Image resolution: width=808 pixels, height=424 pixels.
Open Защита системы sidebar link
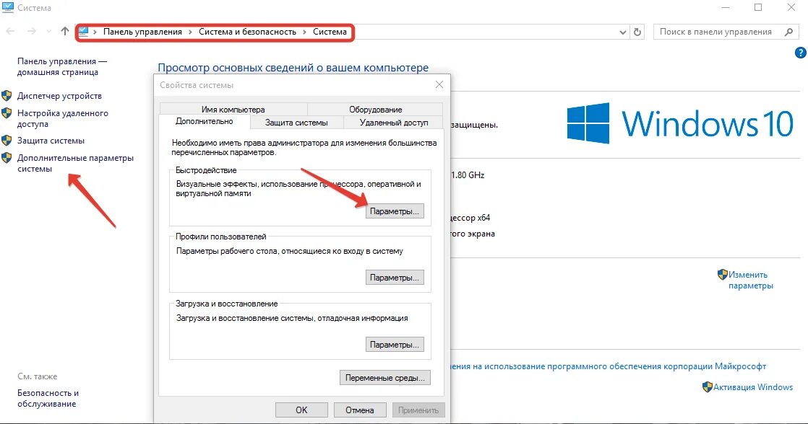pyautogui.click(x=51, y=141)
